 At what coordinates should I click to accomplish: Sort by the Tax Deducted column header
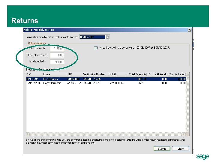tap(177, 74)
